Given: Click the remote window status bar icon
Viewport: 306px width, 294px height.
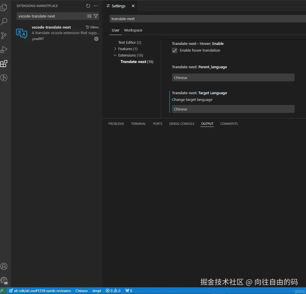Looking at the screenshot, I should tap(2, 290).
